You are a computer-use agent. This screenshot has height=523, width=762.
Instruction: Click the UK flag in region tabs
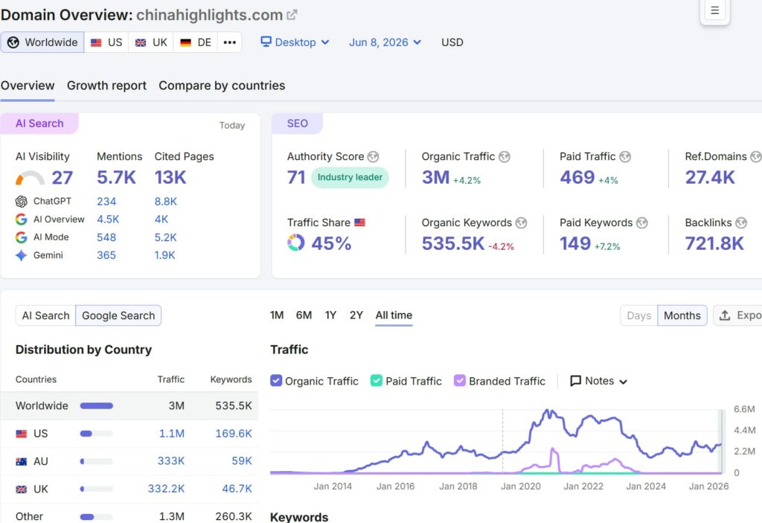(141, 42)
